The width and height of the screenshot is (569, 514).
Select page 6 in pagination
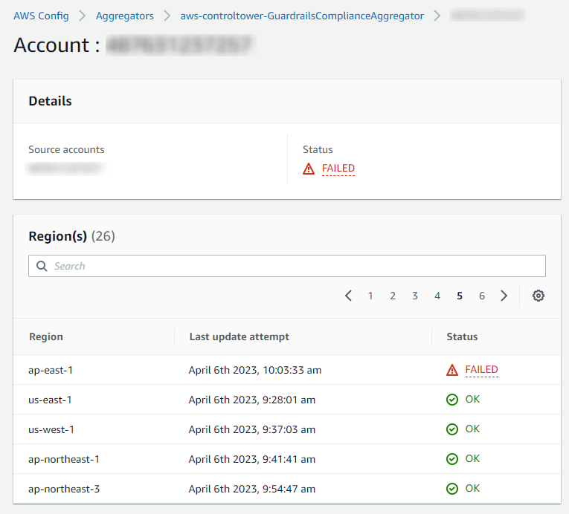(x=481, y=296)
